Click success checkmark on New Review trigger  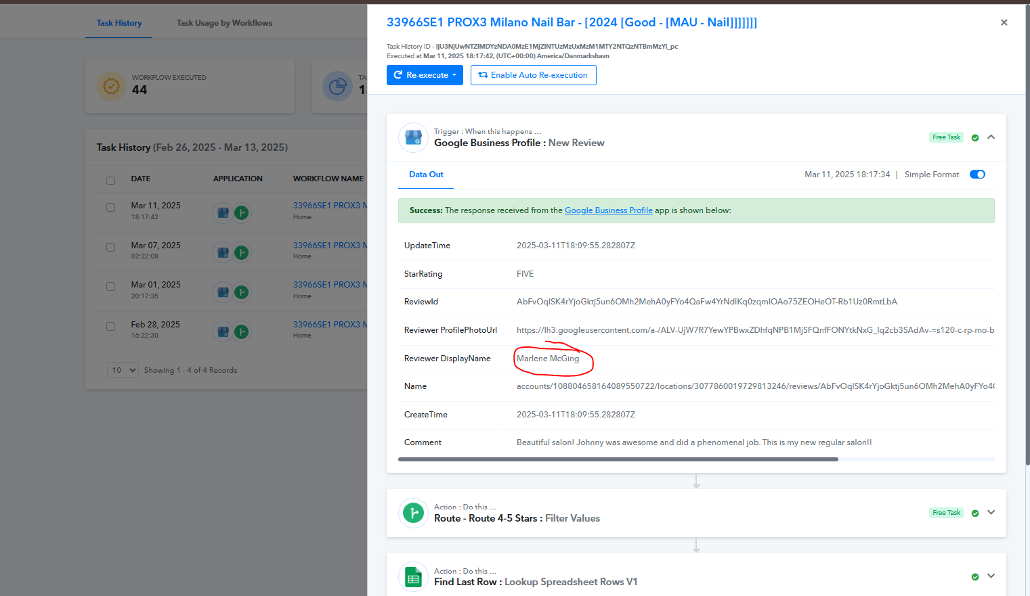975,138
